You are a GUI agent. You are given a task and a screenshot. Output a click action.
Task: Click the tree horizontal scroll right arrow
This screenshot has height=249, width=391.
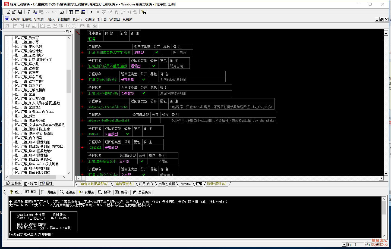pos(64,177)
